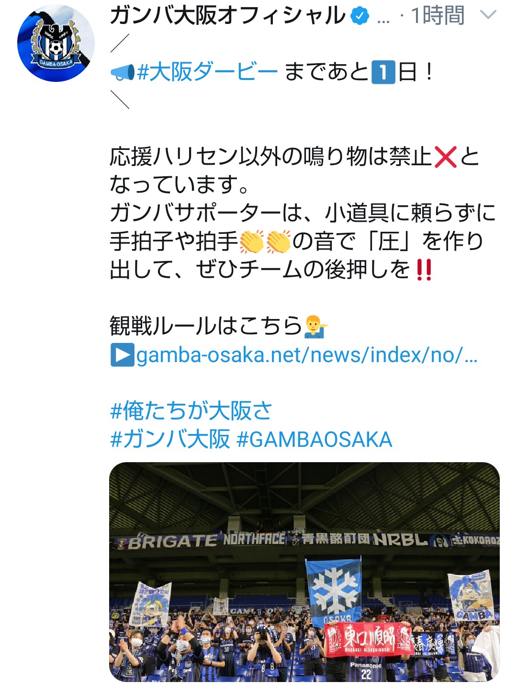Click the red cross mark emoji
The width and height of the screenshot is (517, 694).
[446, 157]
